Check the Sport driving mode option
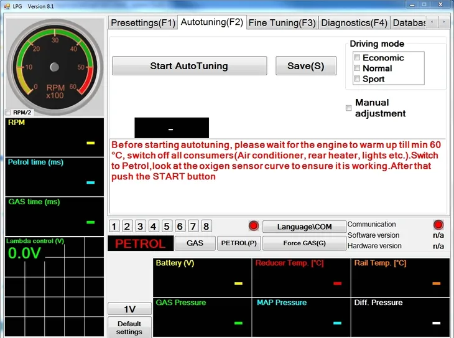 [357, 79]
